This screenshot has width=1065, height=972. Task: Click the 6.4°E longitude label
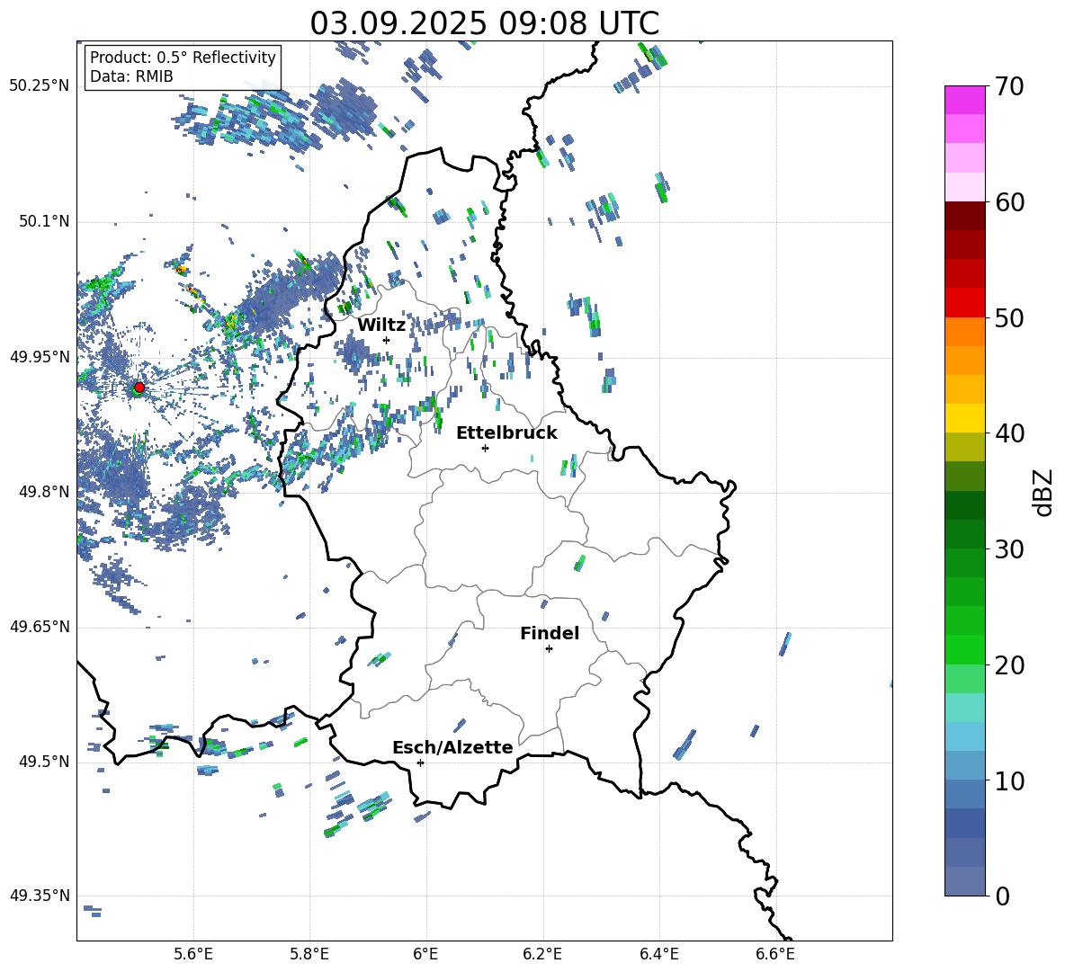pos(658,954)
